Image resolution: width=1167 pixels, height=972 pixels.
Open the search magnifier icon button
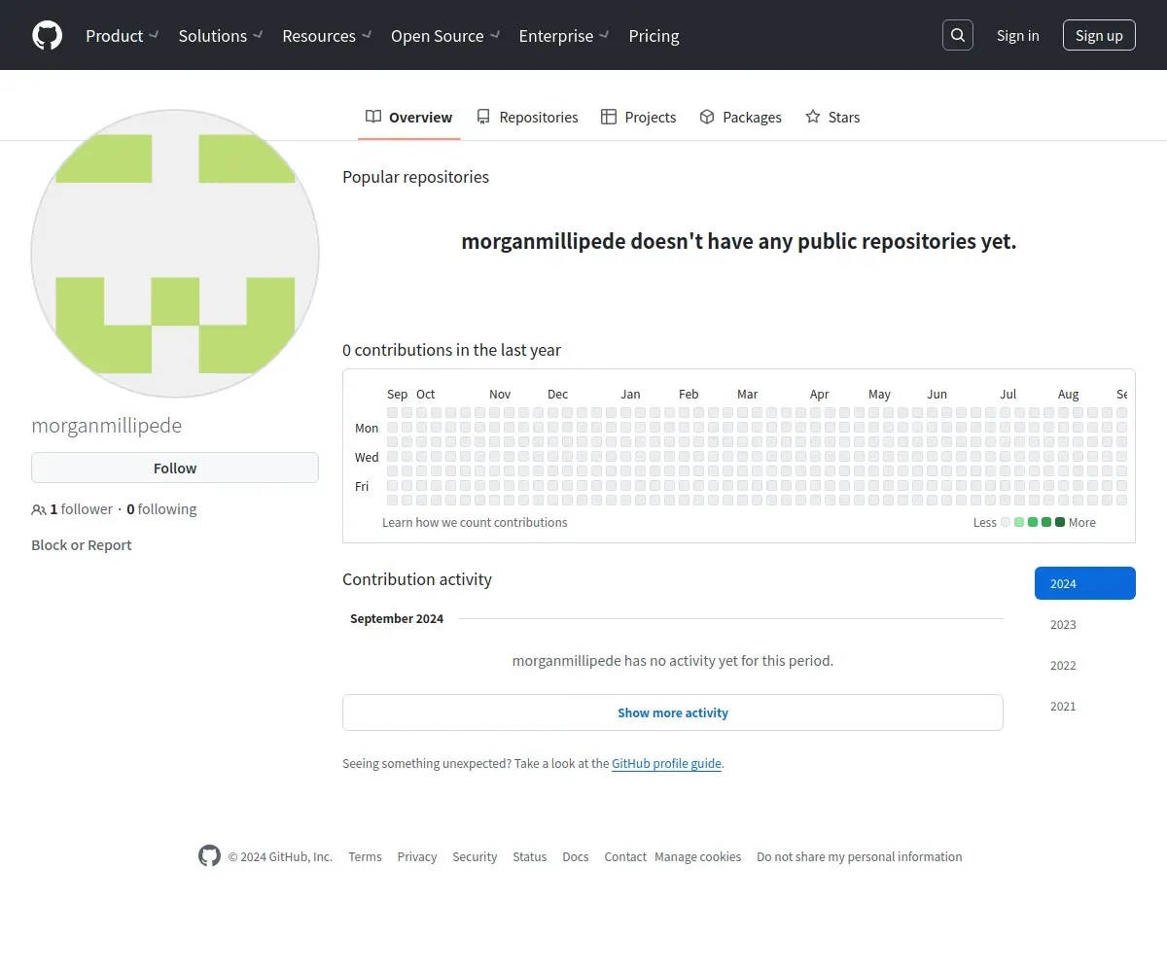(x=958, y=35)
